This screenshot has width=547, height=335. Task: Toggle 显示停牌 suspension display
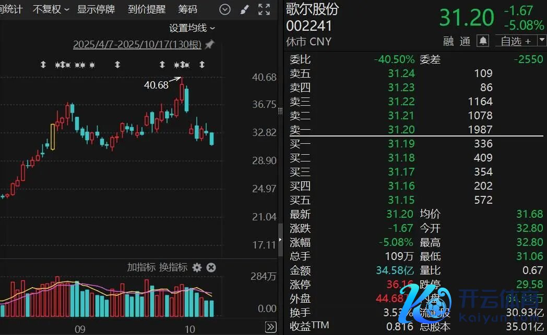pyautogui.click(x=96, y=9)
